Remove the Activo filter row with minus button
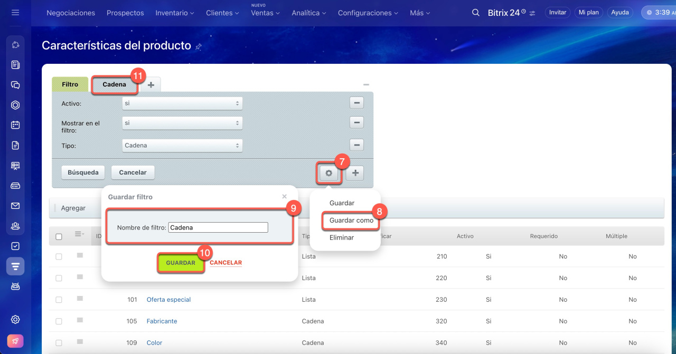Image resolution: width=676 pixels, height=354 pixels. pos(356,103)
